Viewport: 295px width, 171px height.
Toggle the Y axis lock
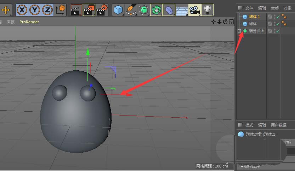pyautogui.click(x=35, y=10)
